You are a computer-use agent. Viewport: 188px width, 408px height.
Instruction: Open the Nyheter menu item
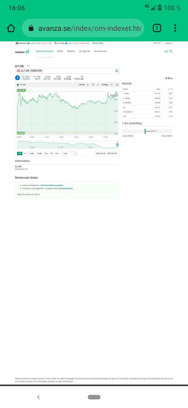71,51
